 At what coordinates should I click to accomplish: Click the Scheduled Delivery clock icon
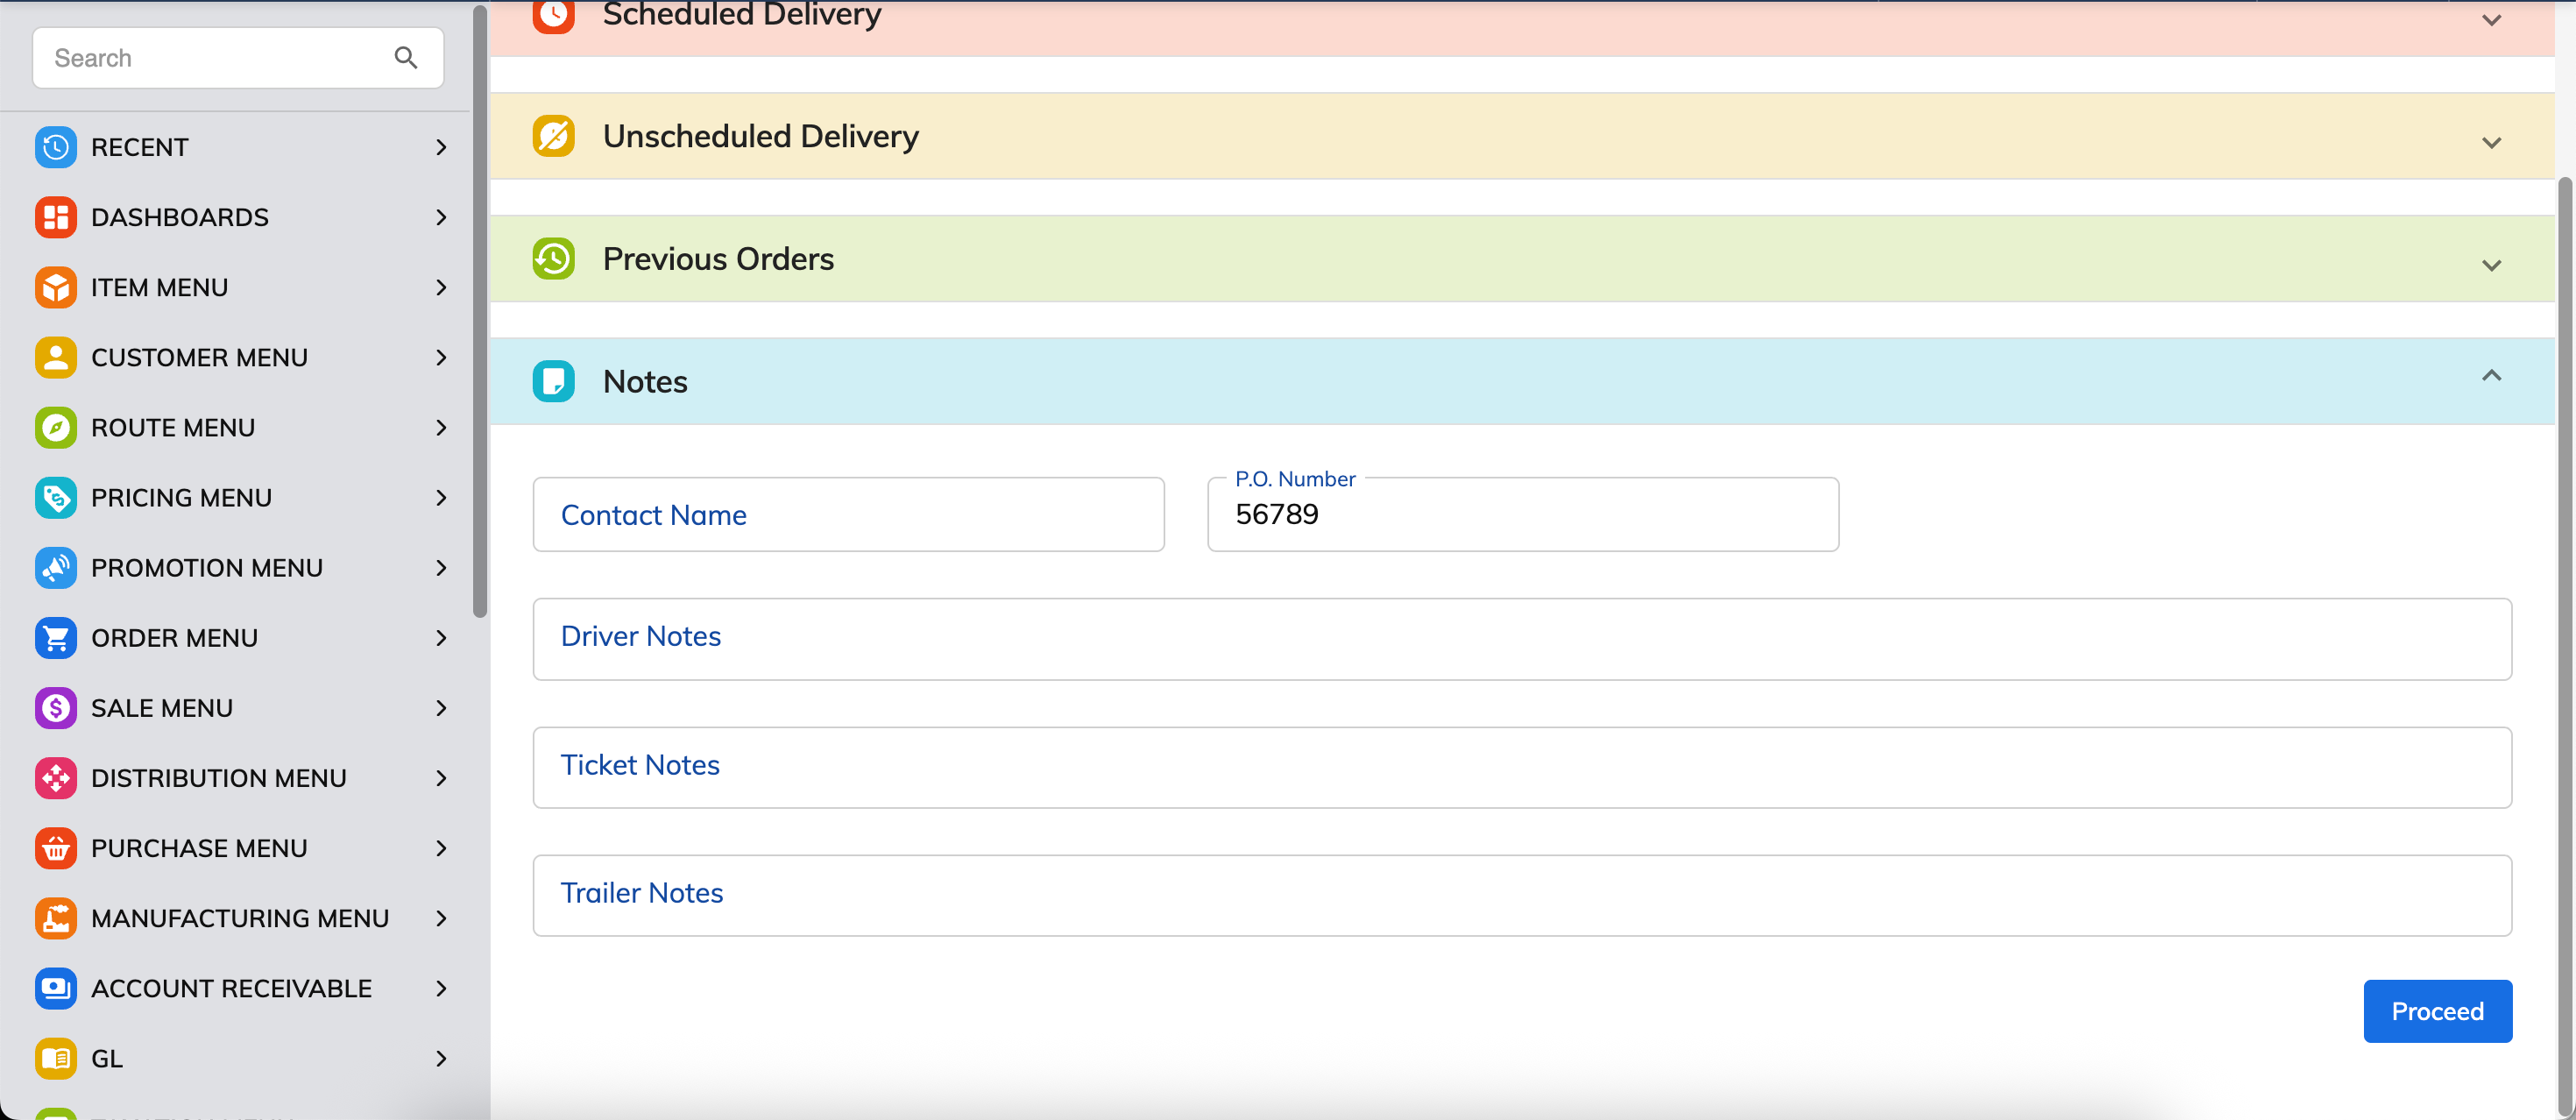[554, 15]
